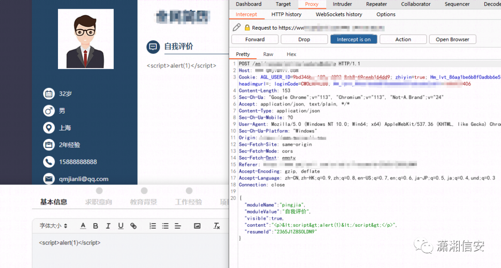This screenshot has height=268, width=501.
Task: Open the Action menu button in Burp
Action: click(x=403, y=39)
